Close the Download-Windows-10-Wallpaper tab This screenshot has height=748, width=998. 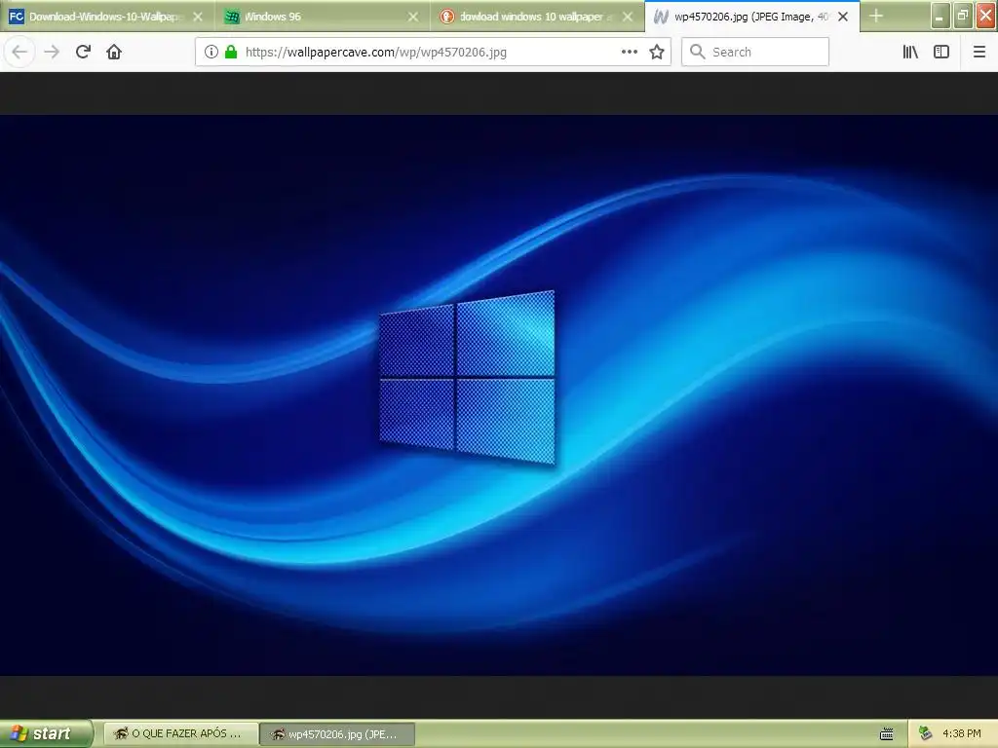pos(198,17)
